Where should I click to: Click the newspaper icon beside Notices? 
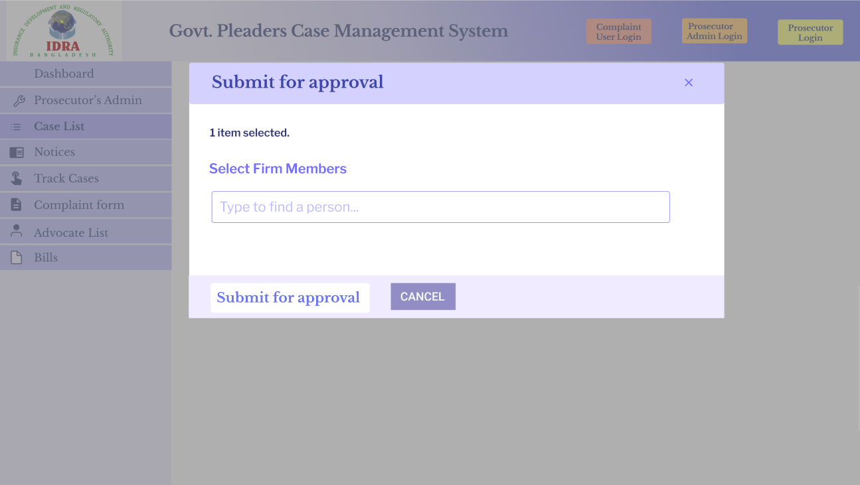coord(17,153)
